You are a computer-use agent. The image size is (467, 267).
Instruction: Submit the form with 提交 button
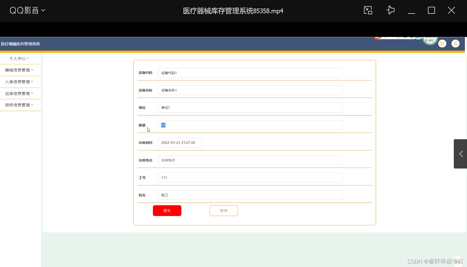167,211
